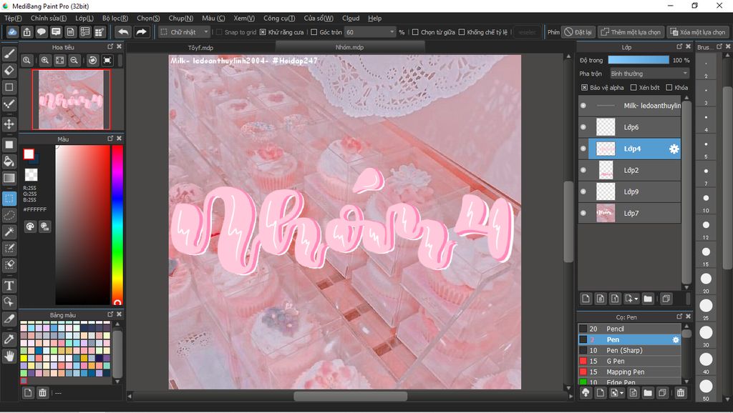Screen dimensions: 733x413
Task: Toggle Khử răng cưa checkbox
Action: tap(263, 32)
